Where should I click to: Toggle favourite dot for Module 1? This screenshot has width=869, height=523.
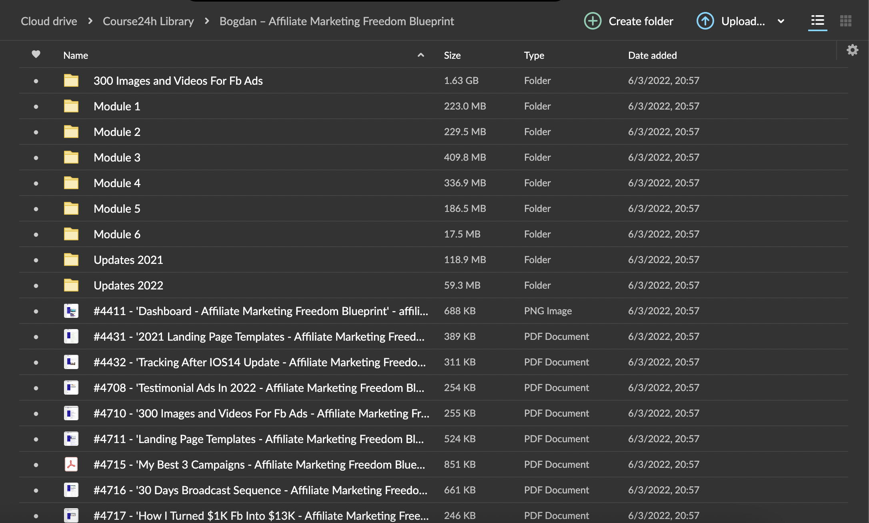(36, 107)
